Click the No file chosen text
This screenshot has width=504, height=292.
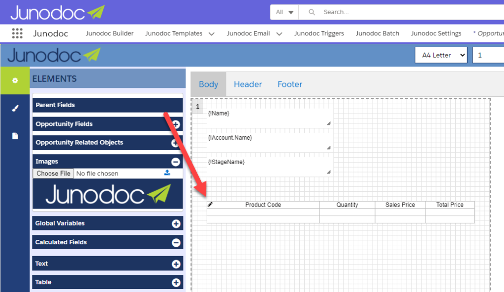[97, 174]
